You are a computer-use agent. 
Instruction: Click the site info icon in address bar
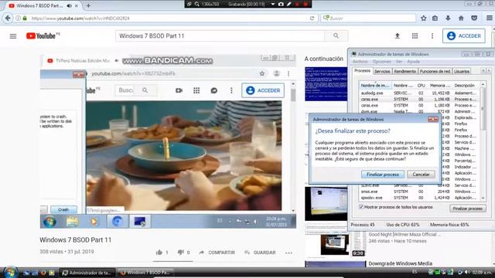(18, 19)
